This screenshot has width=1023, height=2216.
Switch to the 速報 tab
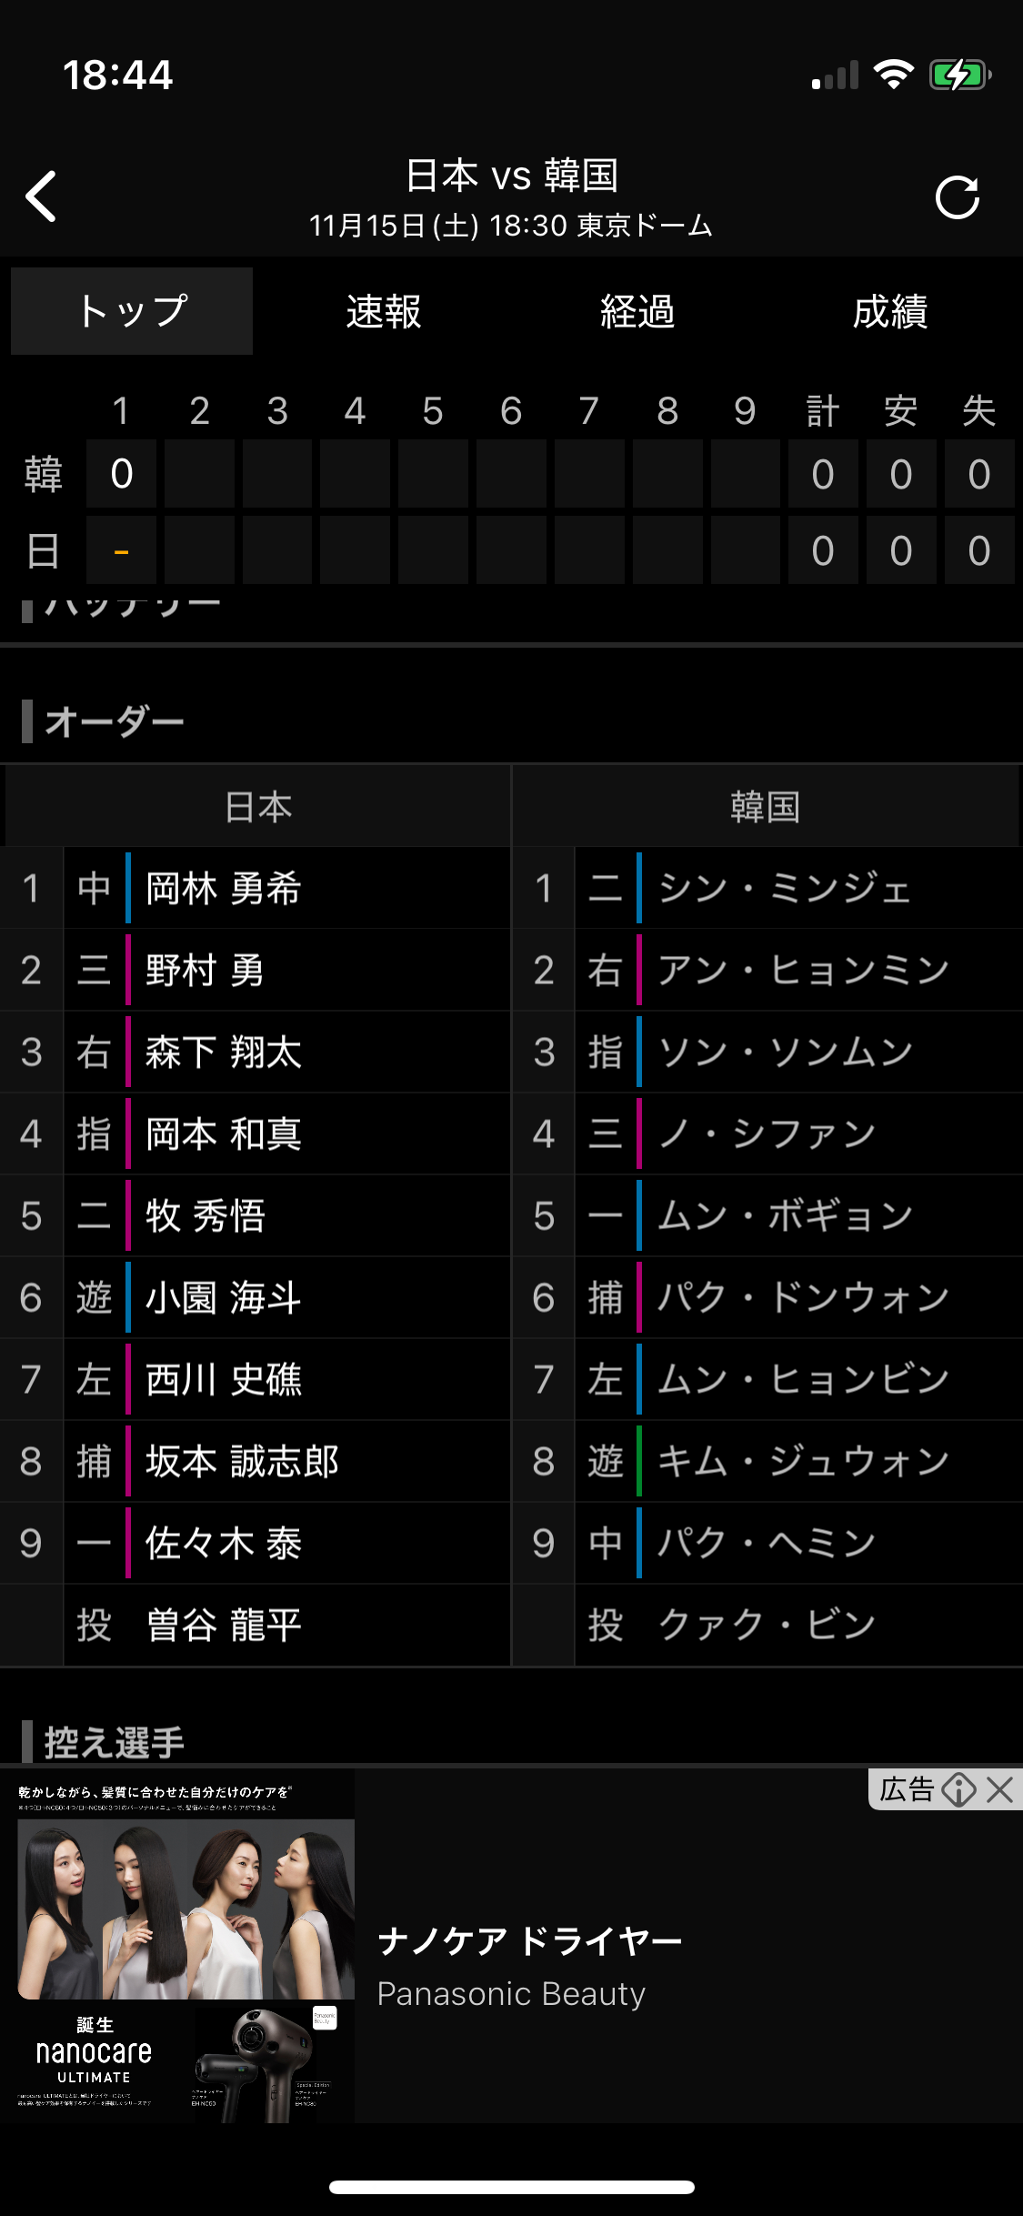pos(384,311)
